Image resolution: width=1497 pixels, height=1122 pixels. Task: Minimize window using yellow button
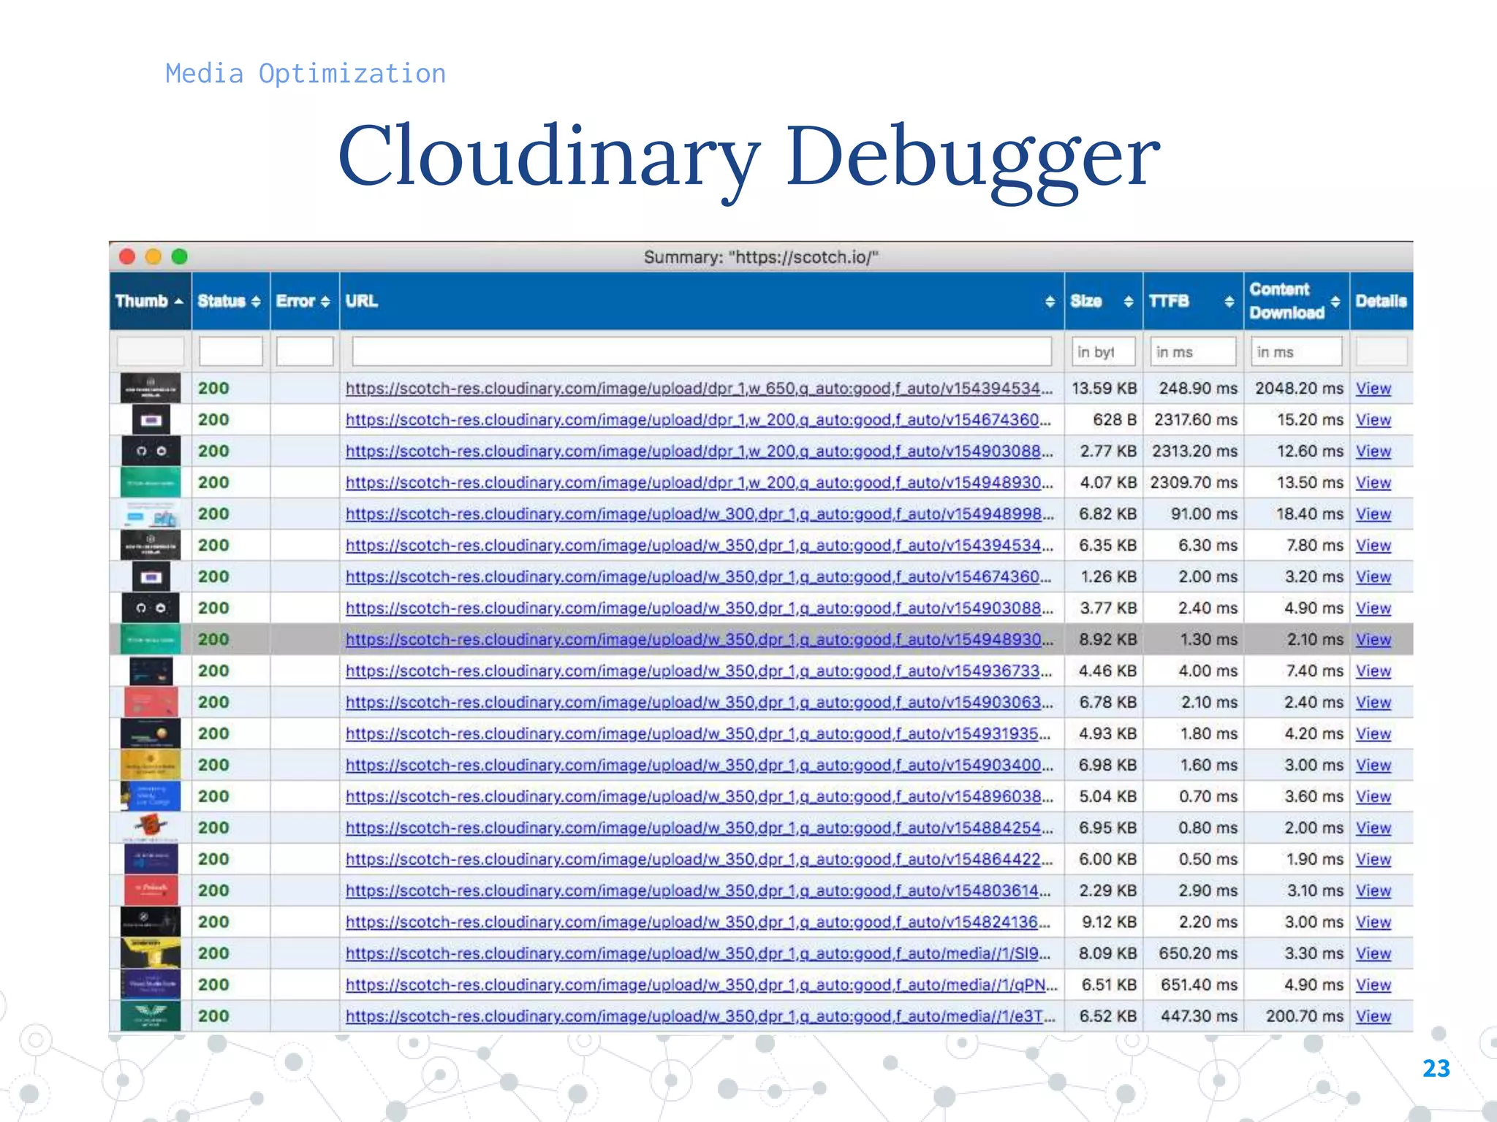tap(154, 256)
